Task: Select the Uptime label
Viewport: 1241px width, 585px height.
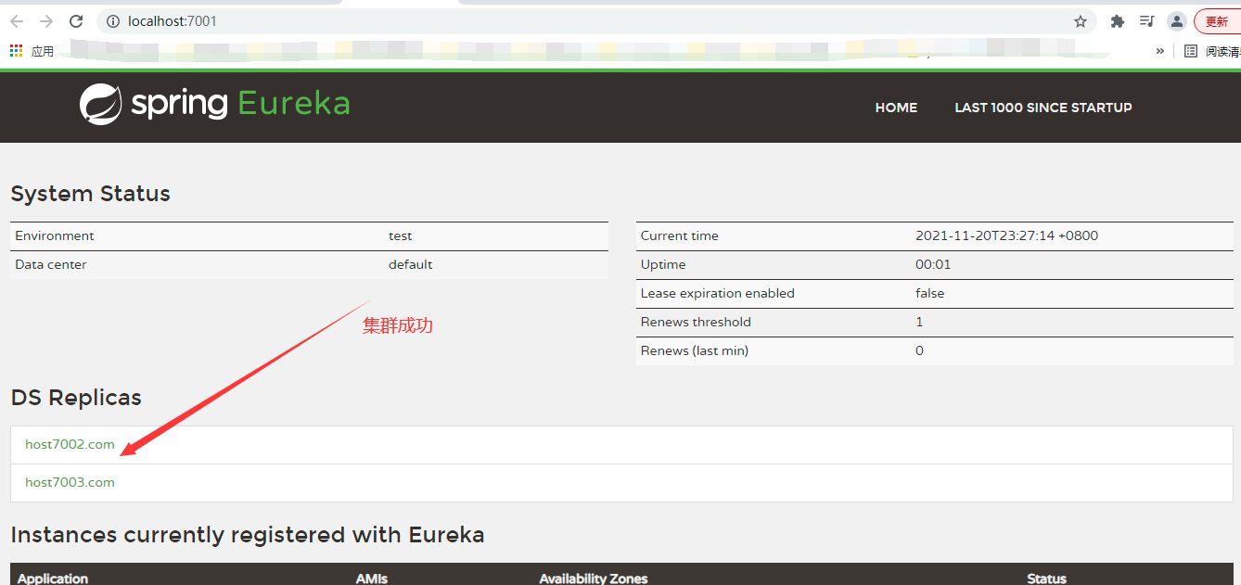Action: [663, 264]
